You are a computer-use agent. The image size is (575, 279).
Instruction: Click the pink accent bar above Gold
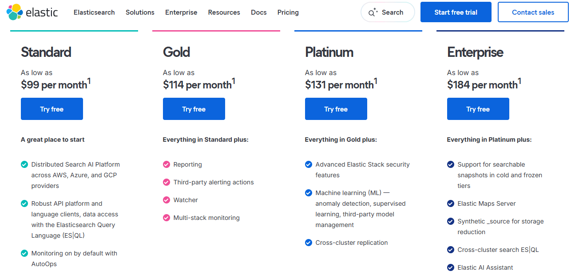tap(216, 31)
